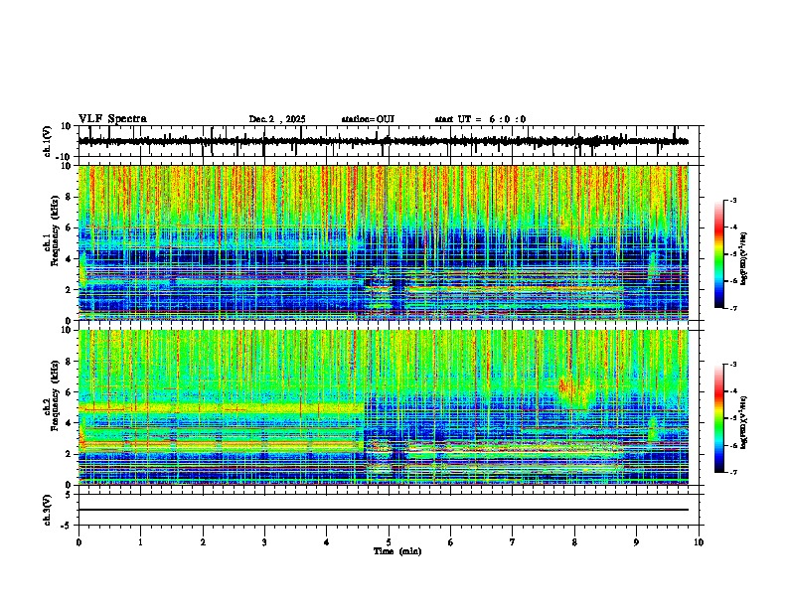
Task: Click the ch.2 color bar log(PSD) label
Action: 743,422
